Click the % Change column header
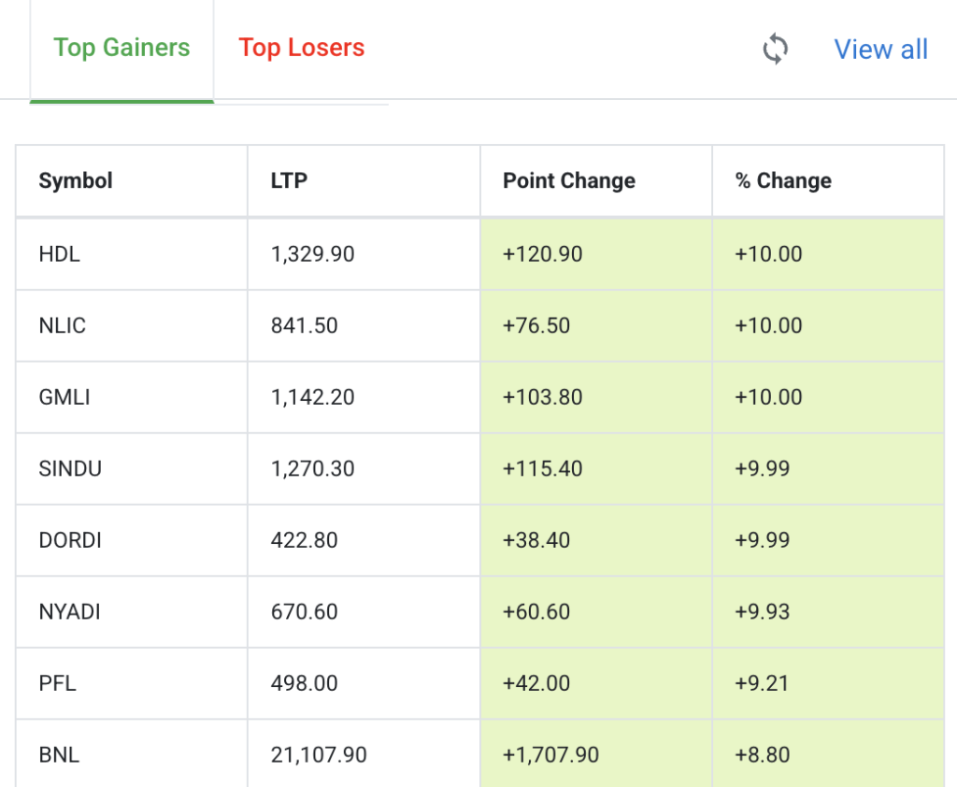 pos(782,180)
